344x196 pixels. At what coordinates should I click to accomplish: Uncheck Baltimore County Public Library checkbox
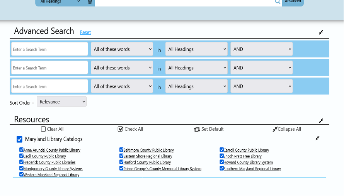click(x=121, y=150)
